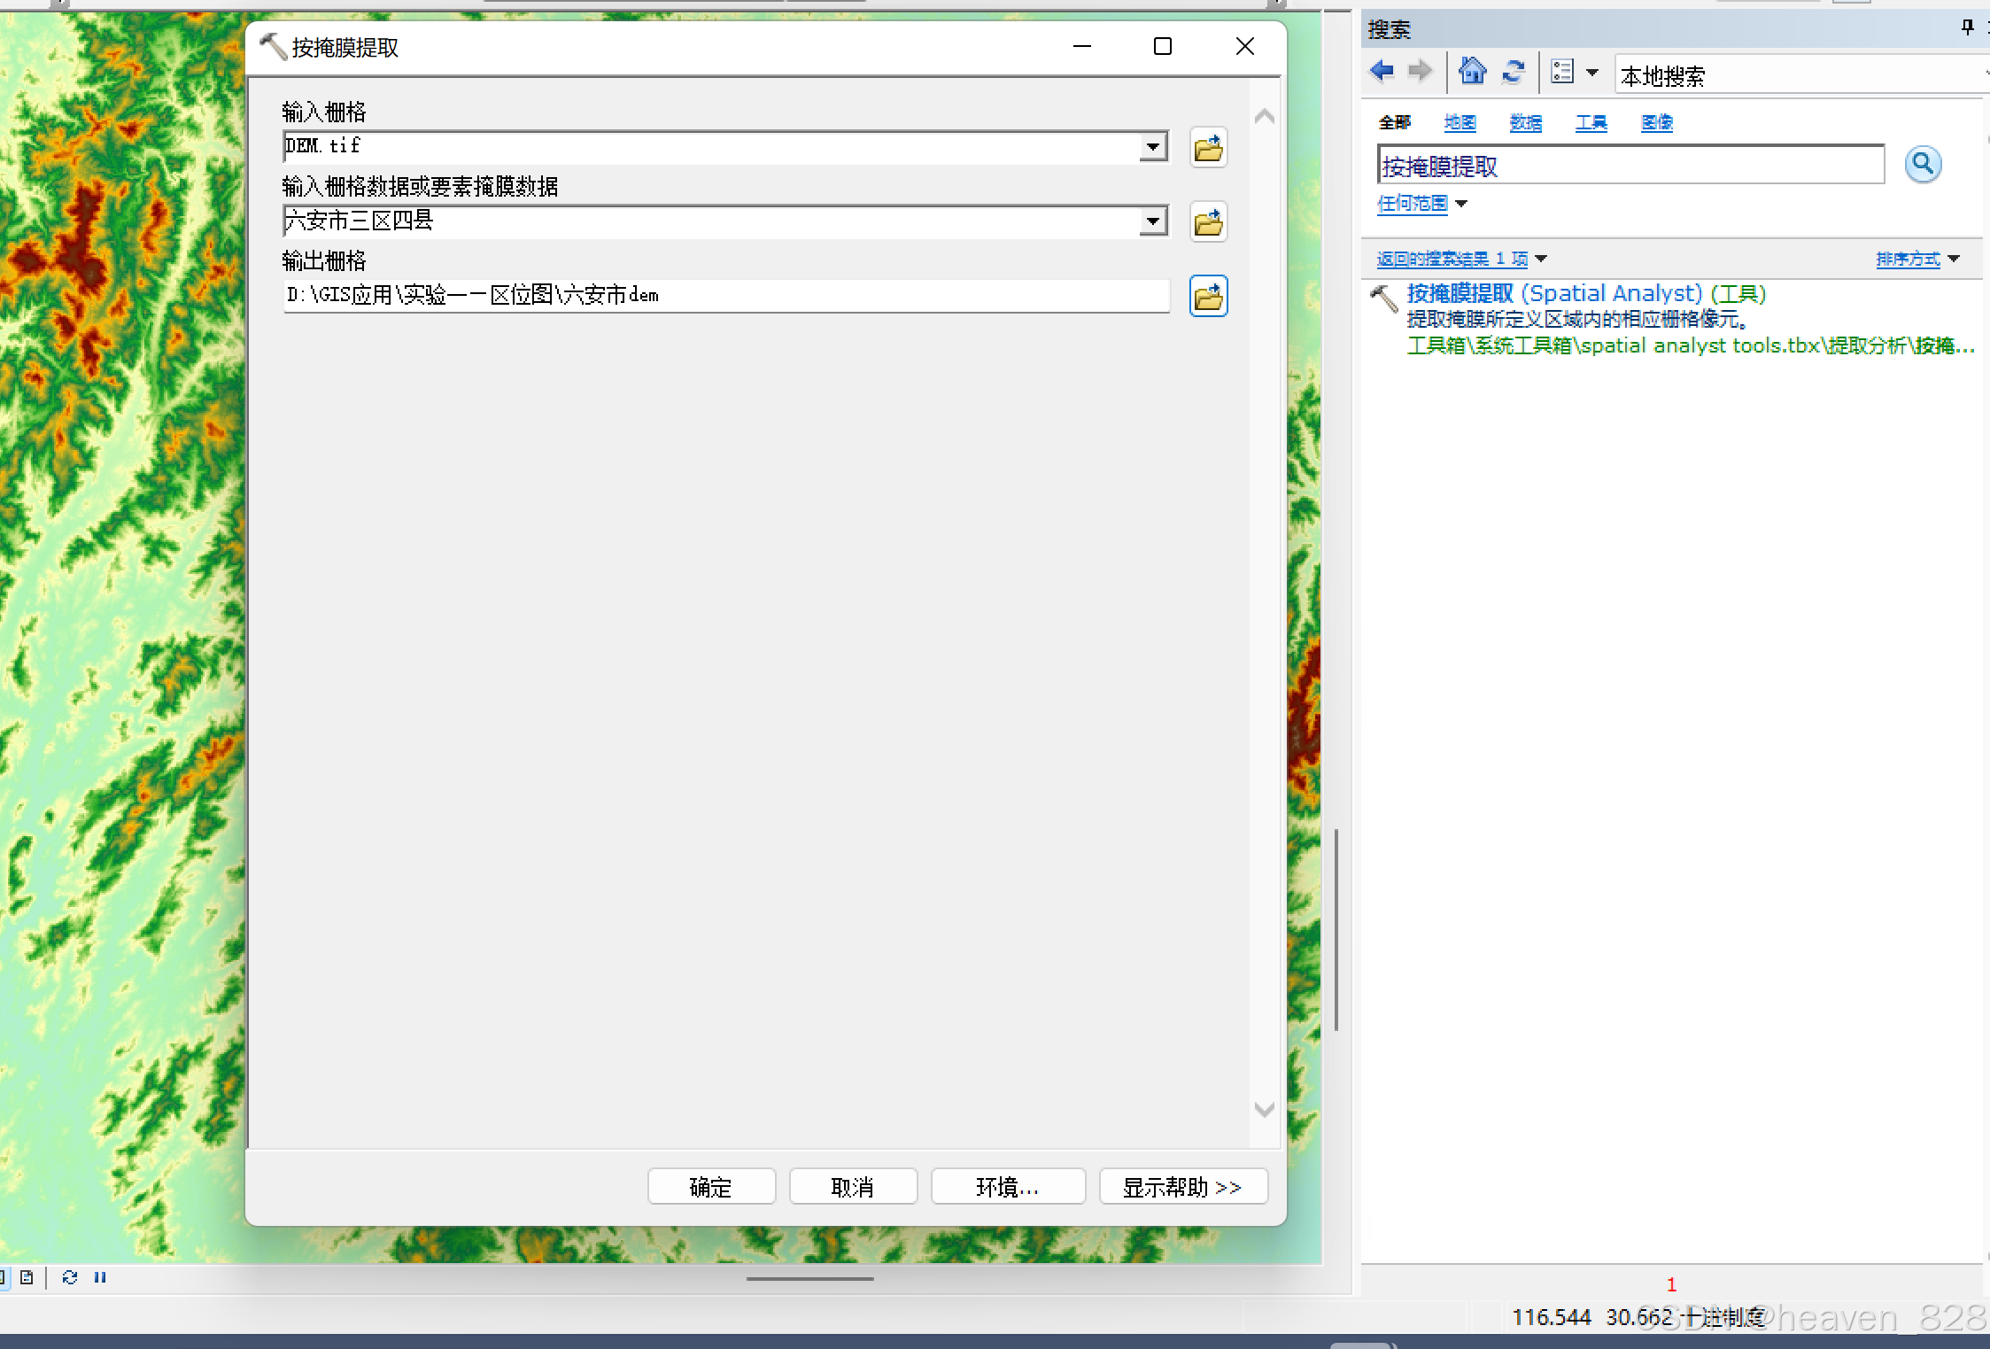The width and height of the screenshot is (1990, 1349).
Task: Click the browse folder icon for input raster
Action: (1208, 148)
